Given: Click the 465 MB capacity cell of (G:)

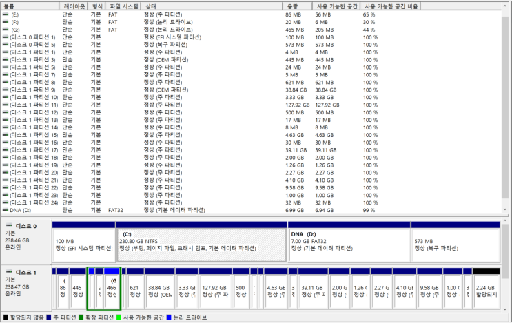Looking at the screenshot, I should coord(294,30).
